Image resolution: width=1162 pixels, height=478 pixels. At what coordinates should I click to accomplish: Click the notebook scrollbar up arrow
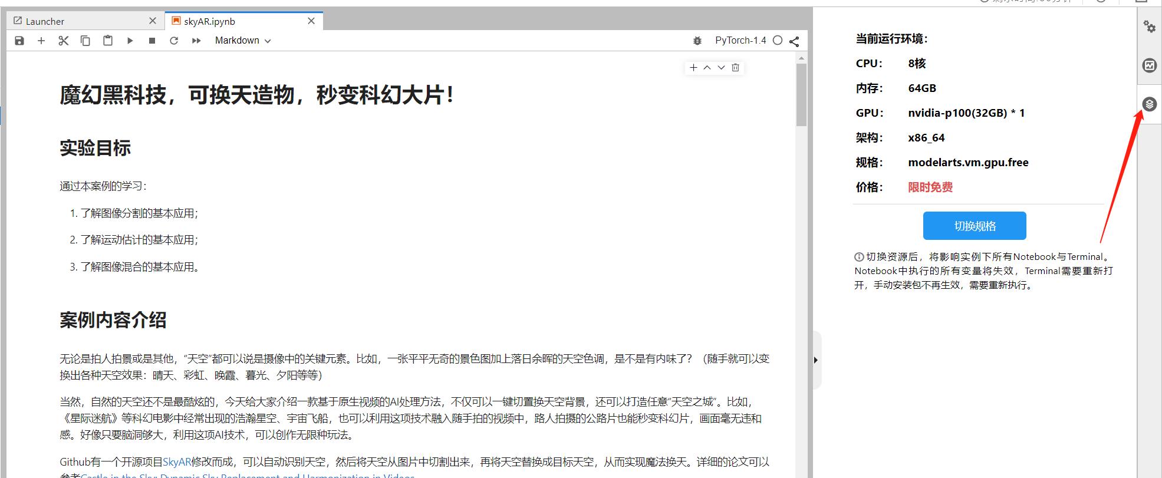click(801, 58)
